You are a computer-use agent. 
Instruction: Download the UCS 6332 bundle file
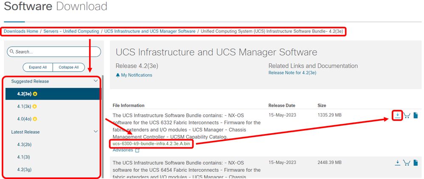[x=397, y=115]
